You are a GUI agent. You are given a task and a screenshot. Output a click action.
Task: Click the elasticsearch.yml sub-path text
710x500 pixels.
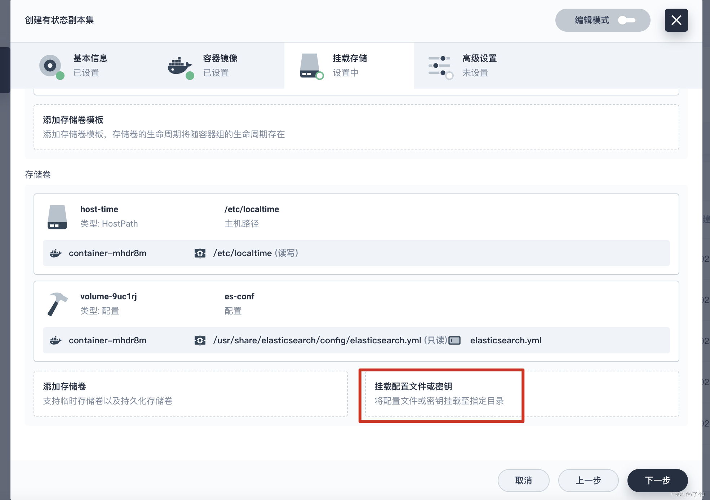[506, 340]
